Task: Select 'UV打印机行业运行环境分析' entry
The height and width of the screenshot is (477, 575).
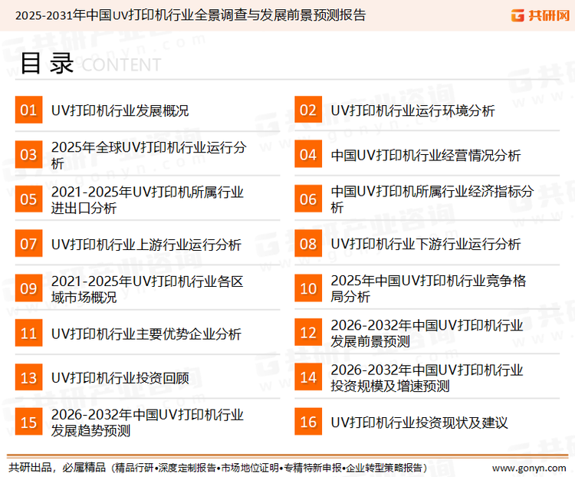Action: click(413, 110)
